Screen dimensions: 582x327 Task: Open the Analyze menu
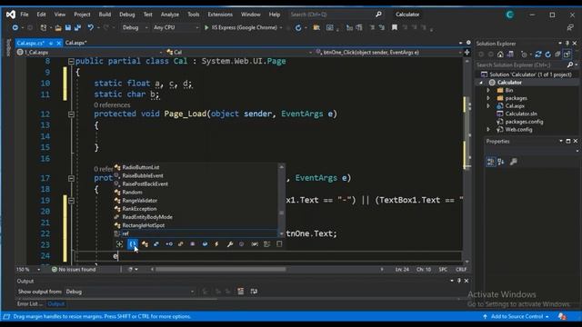(x=170, y=15)
